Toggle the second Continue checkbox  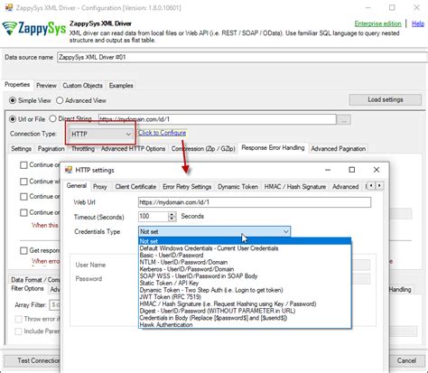(23, 182)
